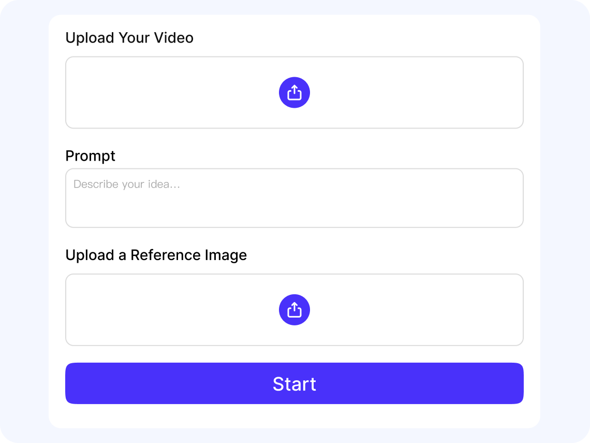Select the empty area of the video upload box

click(x=155, y=92)
